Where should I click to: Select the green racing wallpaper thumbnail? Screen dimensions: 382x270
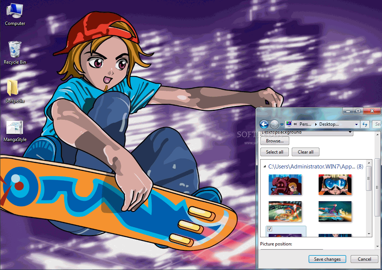pyautogui.click(x=285, y=212)
